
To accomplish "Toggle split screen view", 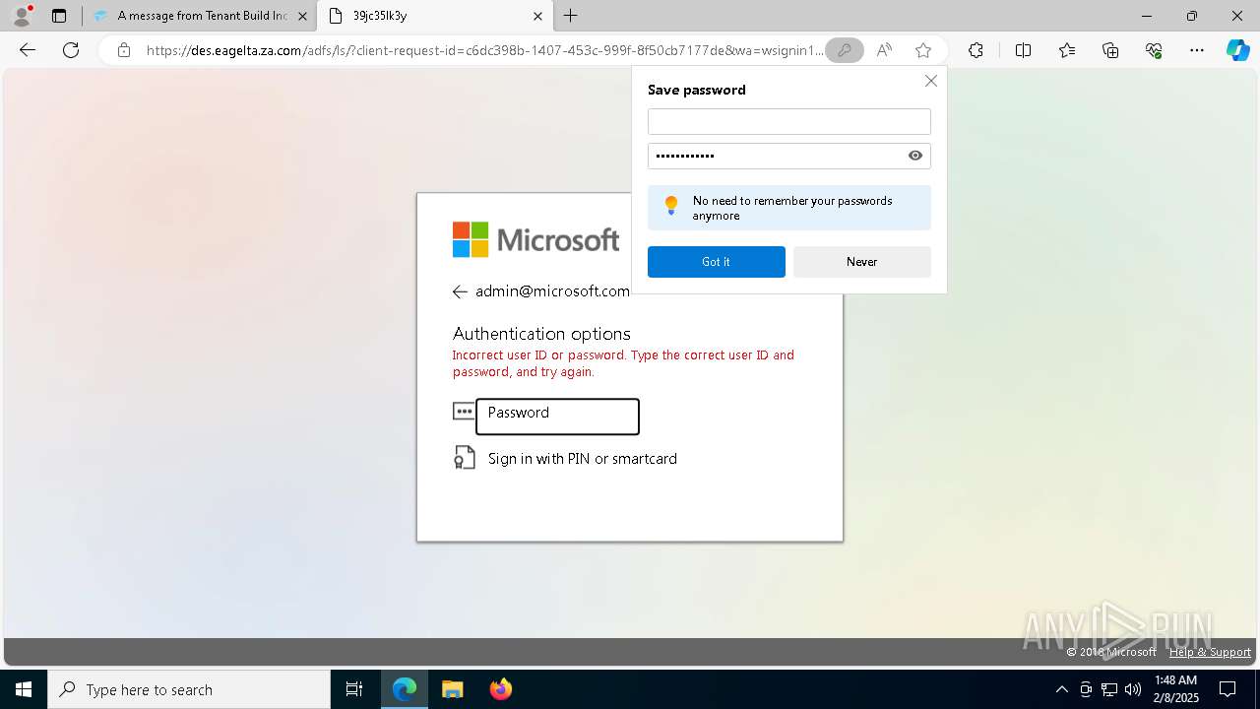I will pos(1023,50).
